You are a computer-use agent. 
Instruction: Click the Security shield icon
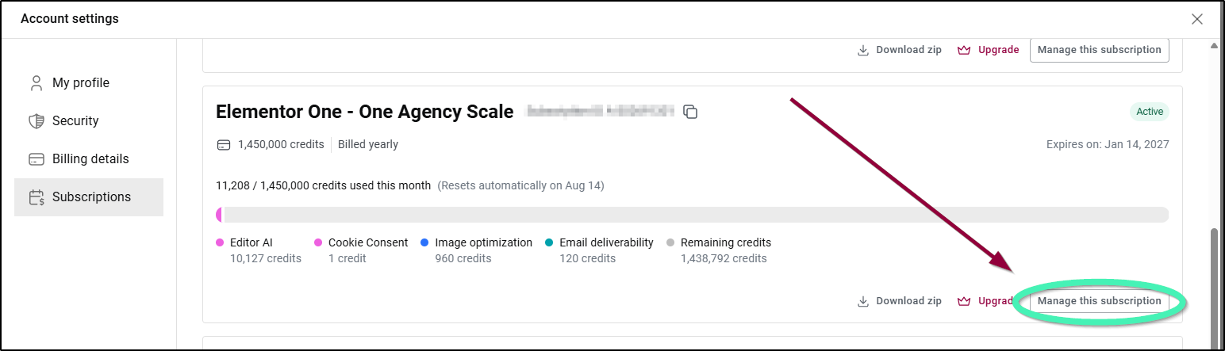point(36,121)
